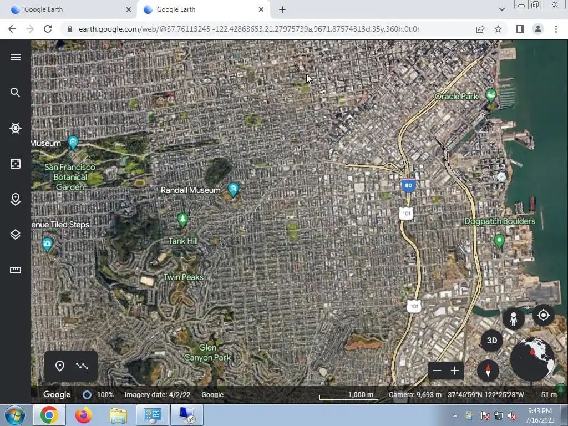Reload the current page
The height and width of the screenshot is (426, 568).
48,29
